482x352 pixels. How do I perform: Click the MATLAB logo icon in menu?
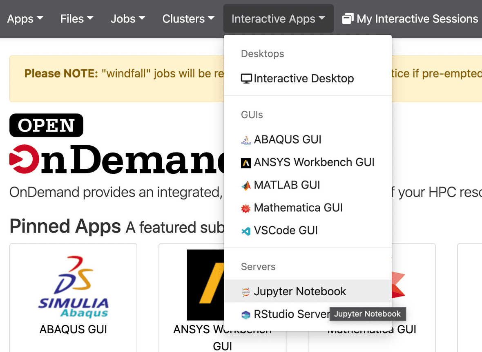(245, 186)
